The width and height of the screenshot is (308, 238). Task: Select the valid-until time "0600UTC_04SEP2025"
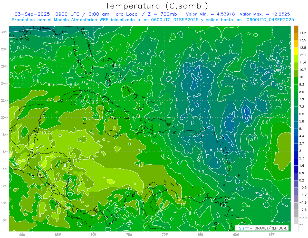(x=270, y=20)
